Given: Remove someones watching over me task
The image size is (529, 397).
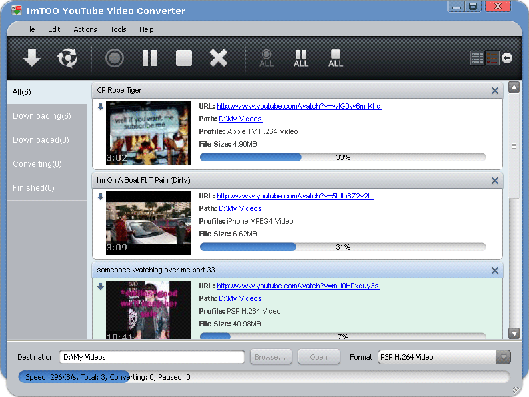Looking at the screenshot, I should [x=495, y=270].
